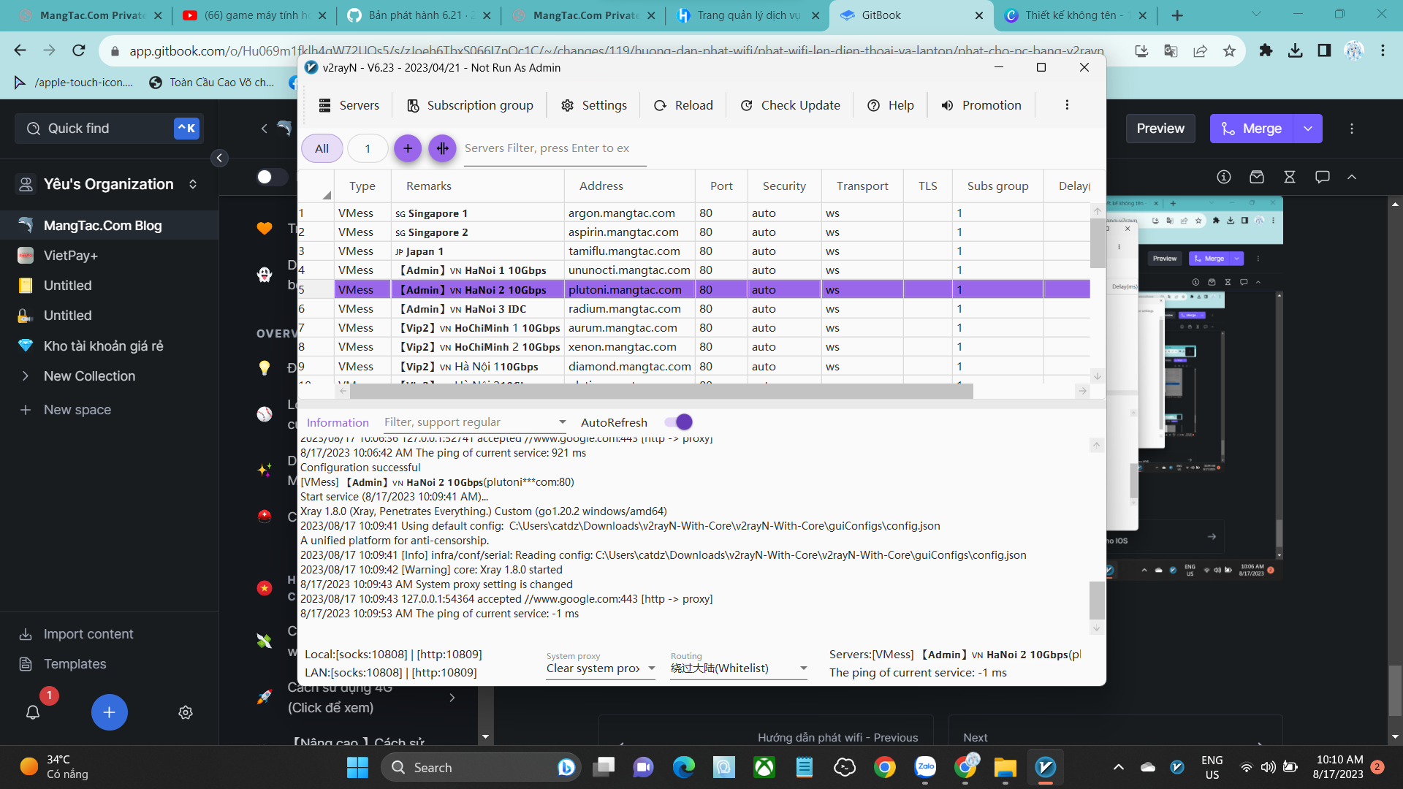Viewport: 1403px width, 789px height.
Task: Open the Servers menu
Action: pyautogui.click(x=349, y=105)
